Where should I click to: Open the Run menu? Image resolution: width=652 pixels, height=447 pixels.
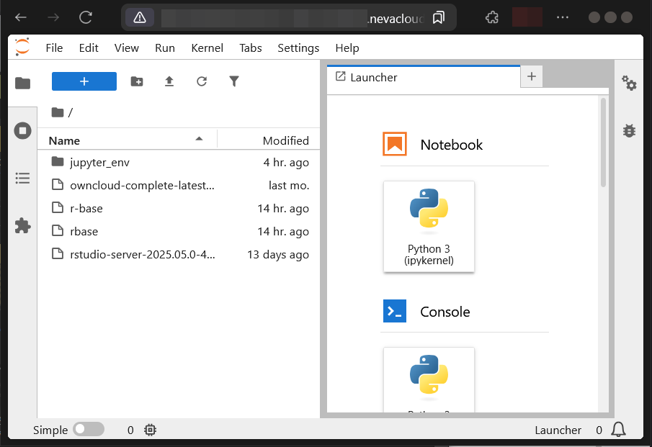pos(165,48)
